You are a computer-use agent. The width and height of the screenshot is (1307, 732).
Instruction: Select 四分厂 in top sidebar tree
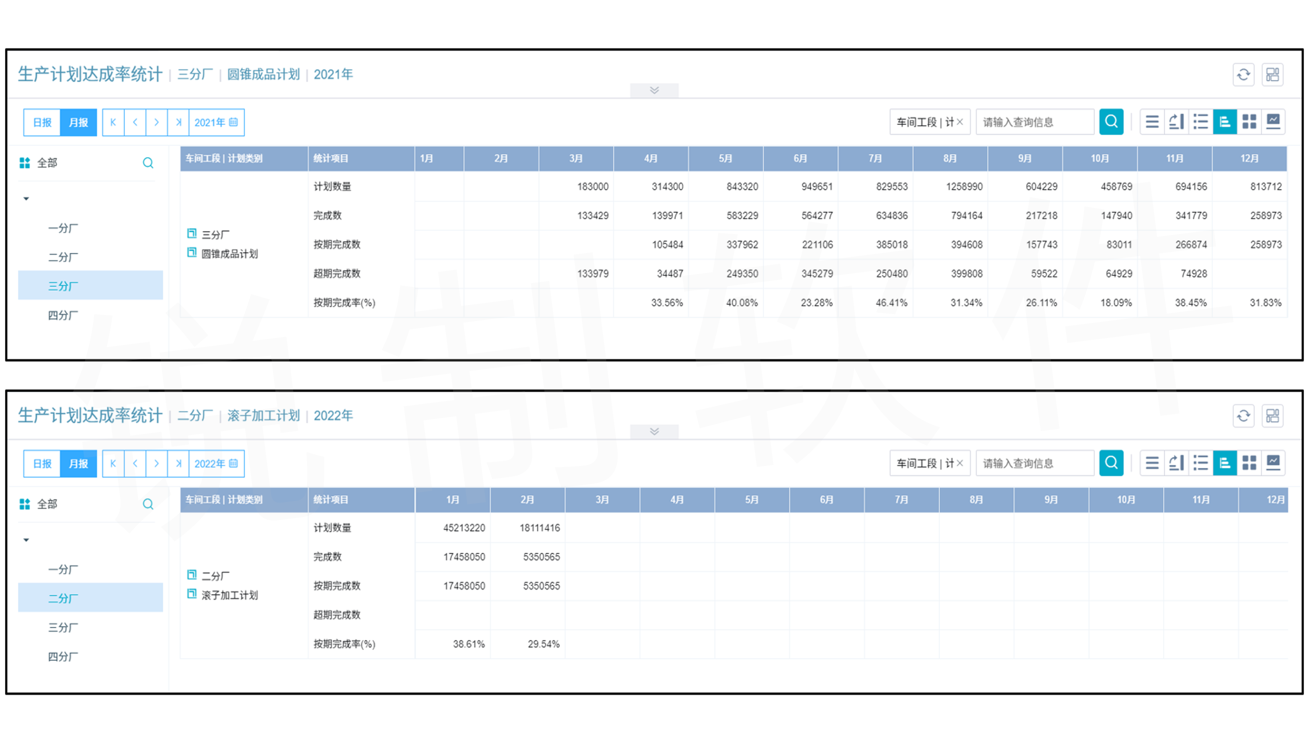(x=63, y=315)
